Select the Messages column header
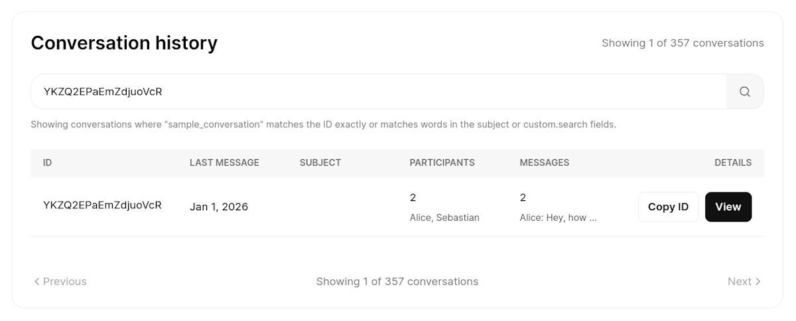796x321 pixels. tap(545, 162)
